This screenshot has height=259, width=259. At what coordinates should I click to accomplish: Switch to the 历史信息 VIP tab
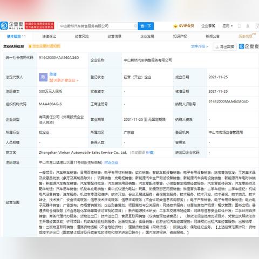coord(247,36)
